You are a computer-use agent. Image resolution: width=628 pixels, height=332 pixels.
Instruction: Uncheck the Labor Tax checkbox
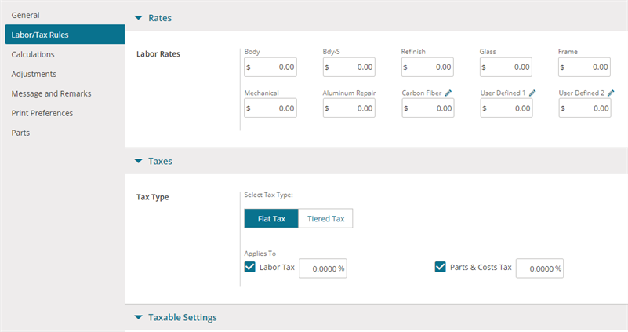[249, 267]
